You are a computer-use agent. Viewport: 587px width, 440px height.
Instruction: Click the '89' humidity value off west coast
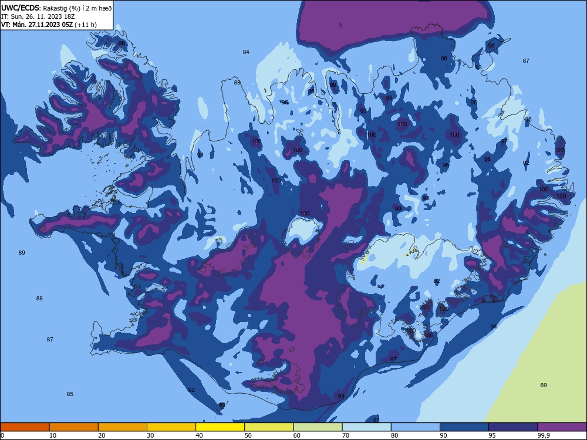(x=22, y=252)
